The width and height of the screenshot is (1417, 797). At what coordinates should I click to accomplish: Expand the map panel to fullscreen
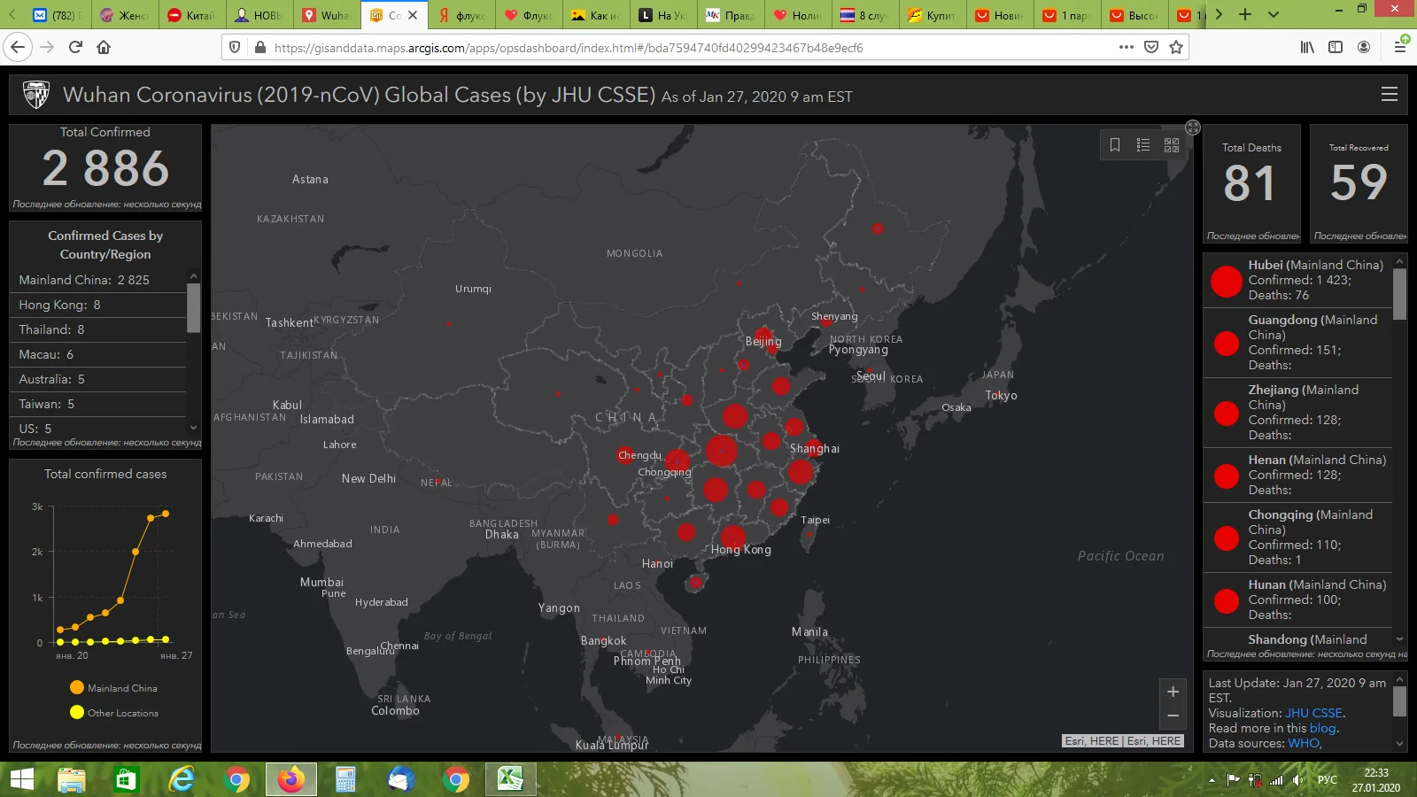click(x=1193, y=128)
